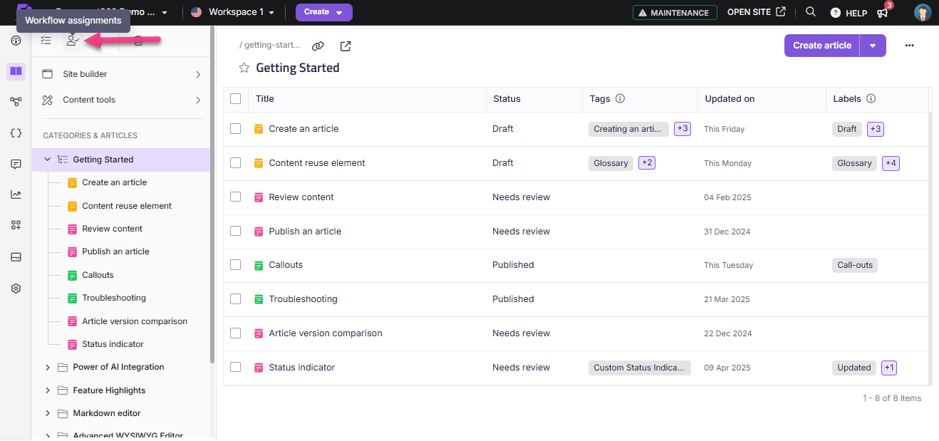Click the Call-outs label chip
Image resolution: width=939 pixels, height=441 pixels.
click(x=855, y=265)
